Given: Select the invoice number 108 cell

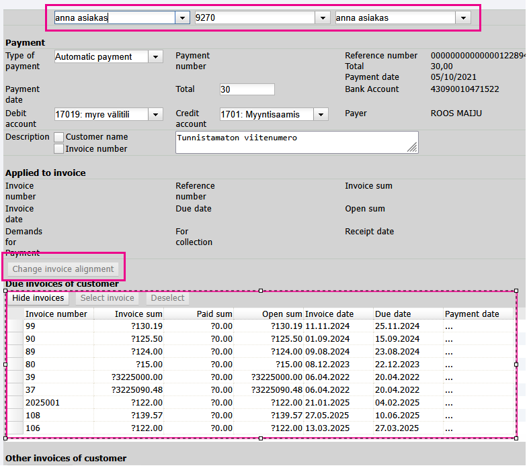Looking at the screenshot, I should 58,416.
